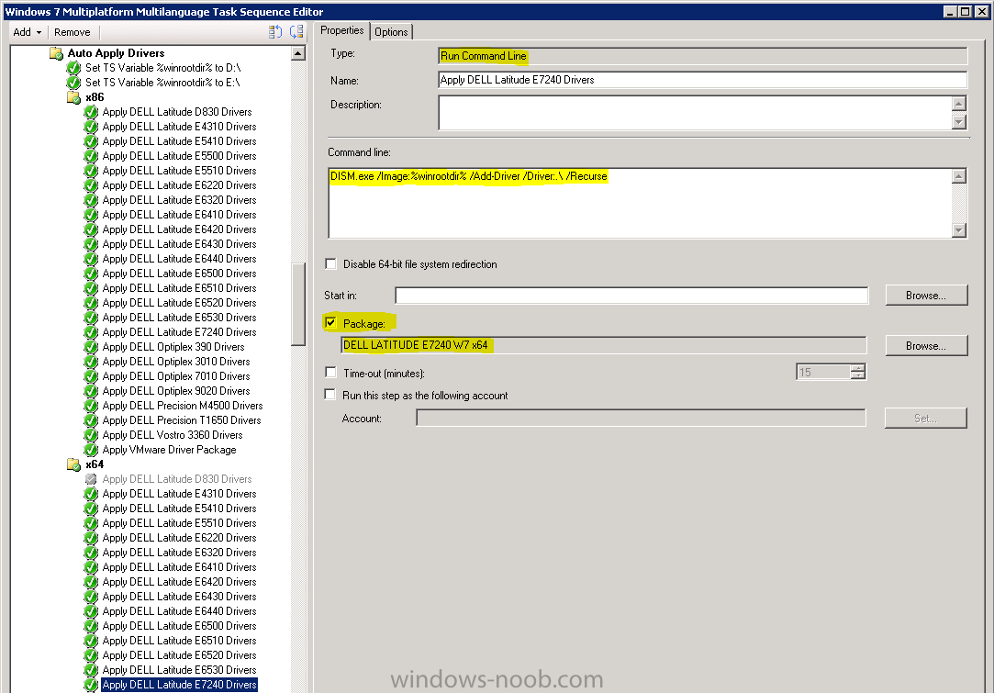Screen dimensions: 994x693
Task: Click the Vostro 3360 step's check icon
Action: 91,435
